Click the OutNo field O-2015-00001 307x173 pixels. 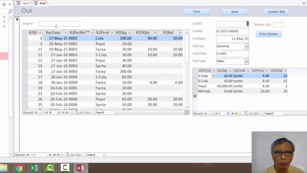coord(232,31)
